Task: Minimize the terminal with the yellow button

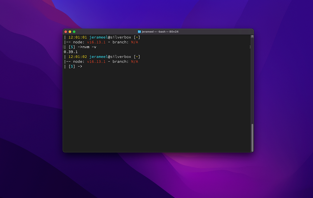Action: point(70,32)
